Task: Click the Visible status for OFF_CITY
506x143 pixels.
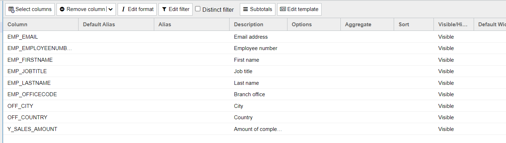Action: pyautogui.click(x=446, y=106)
